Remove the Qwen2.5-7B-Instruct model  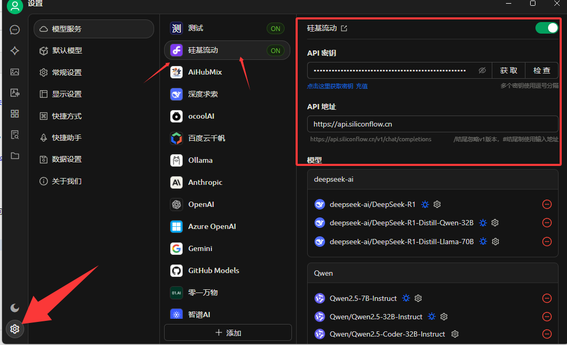click(547, 298)
